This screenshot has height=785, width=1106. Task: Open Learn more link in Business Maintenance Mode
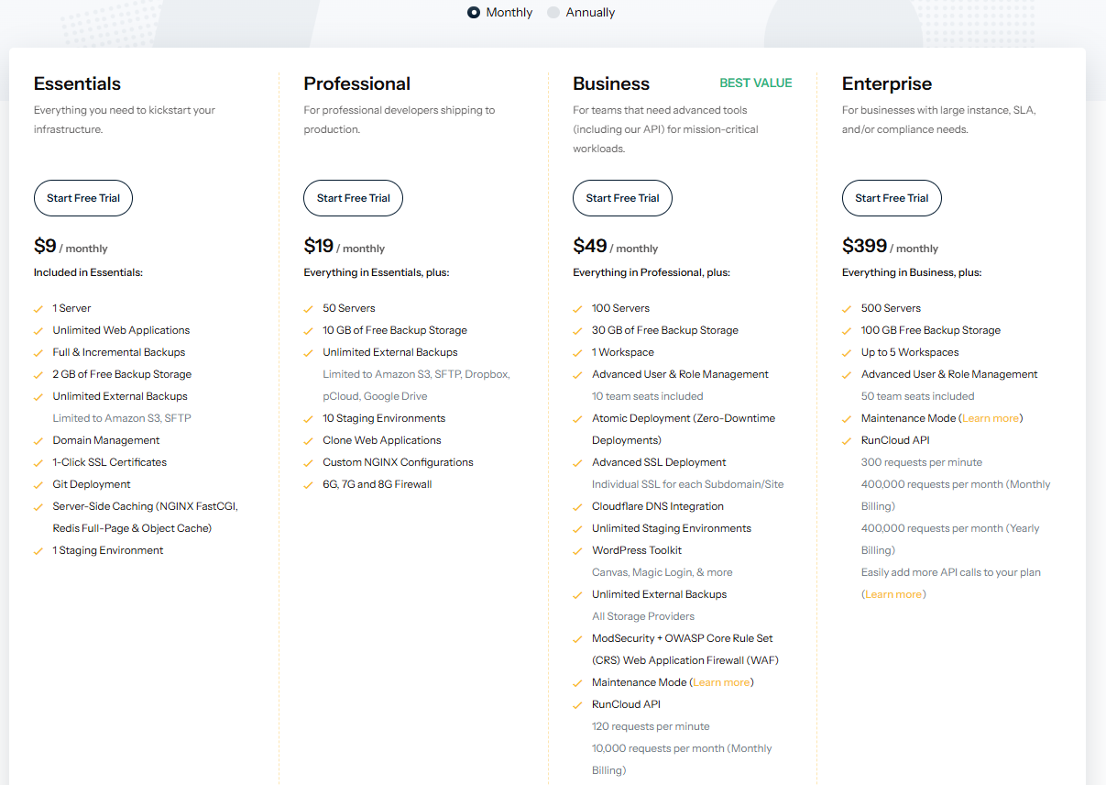(x=722, y=682)
